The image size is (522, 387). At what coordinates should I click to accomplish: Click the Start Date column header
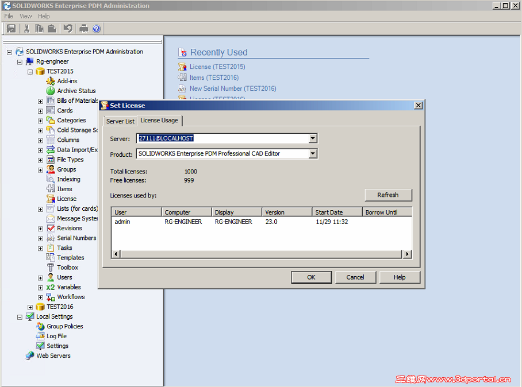pos(337,212)
